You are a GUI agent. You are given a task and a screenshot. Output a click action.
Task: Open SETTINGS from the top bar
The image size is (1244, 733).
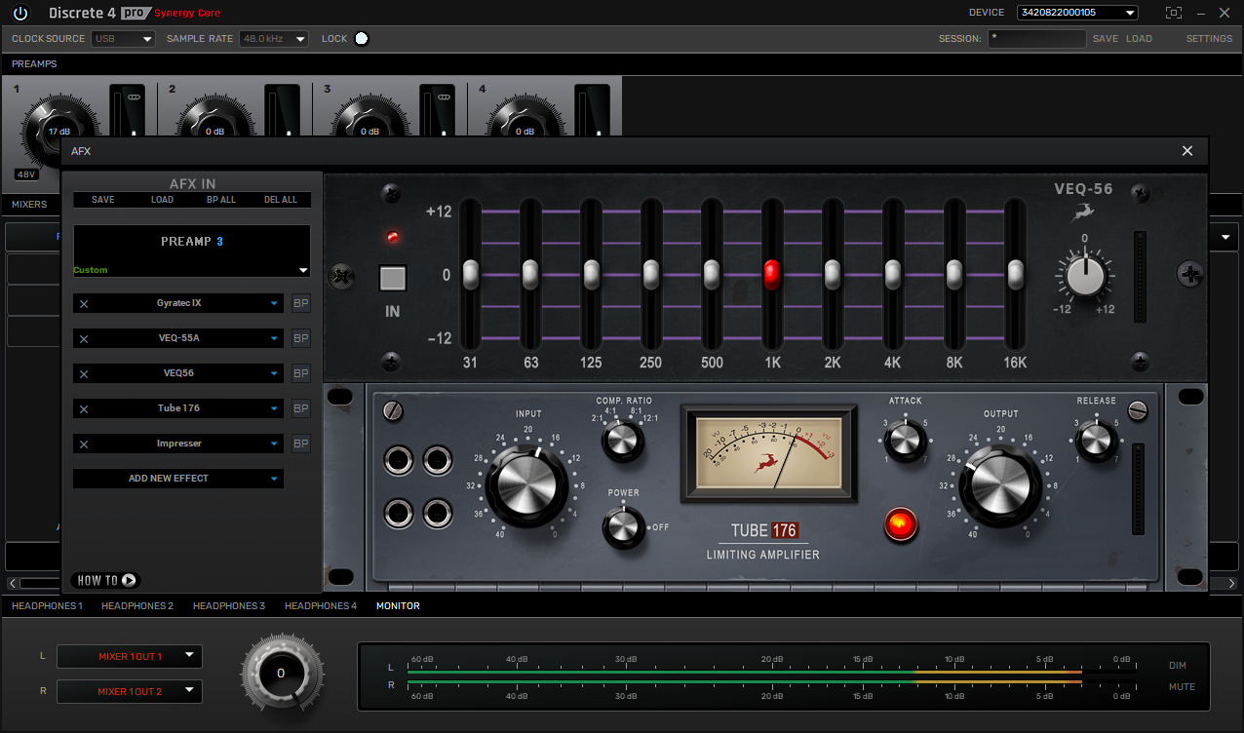(x=1209, y=38)
